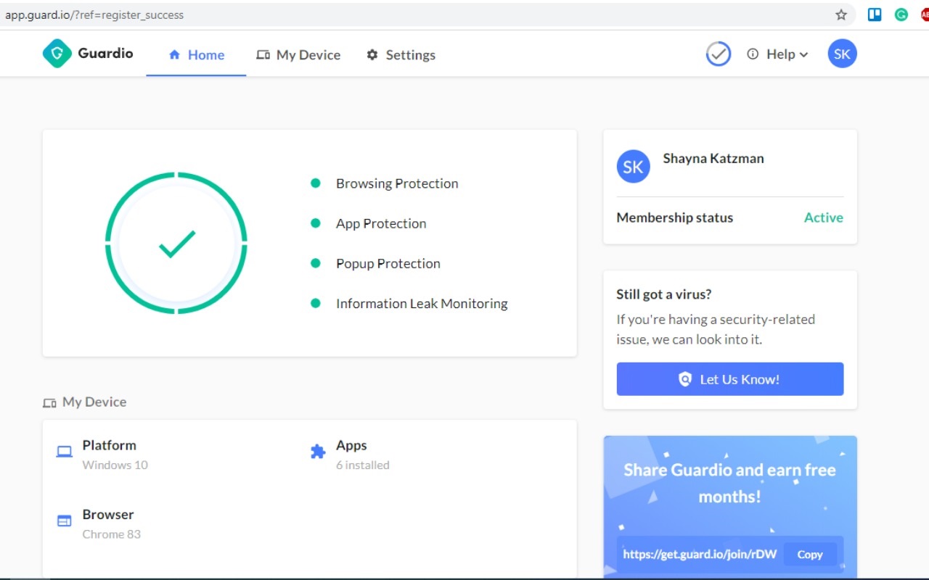The image size is (929, 580).
Task: Click the Active membership status link
Action: pyautogui.click(x=823, y=217)
